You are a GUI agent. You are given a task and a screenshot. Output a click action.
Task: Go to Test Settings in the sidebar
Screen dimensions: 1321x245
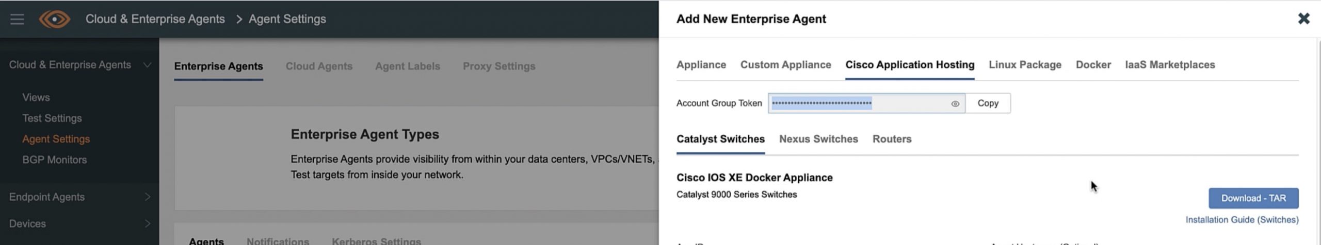pyautogui.click(x=52, y=118)
